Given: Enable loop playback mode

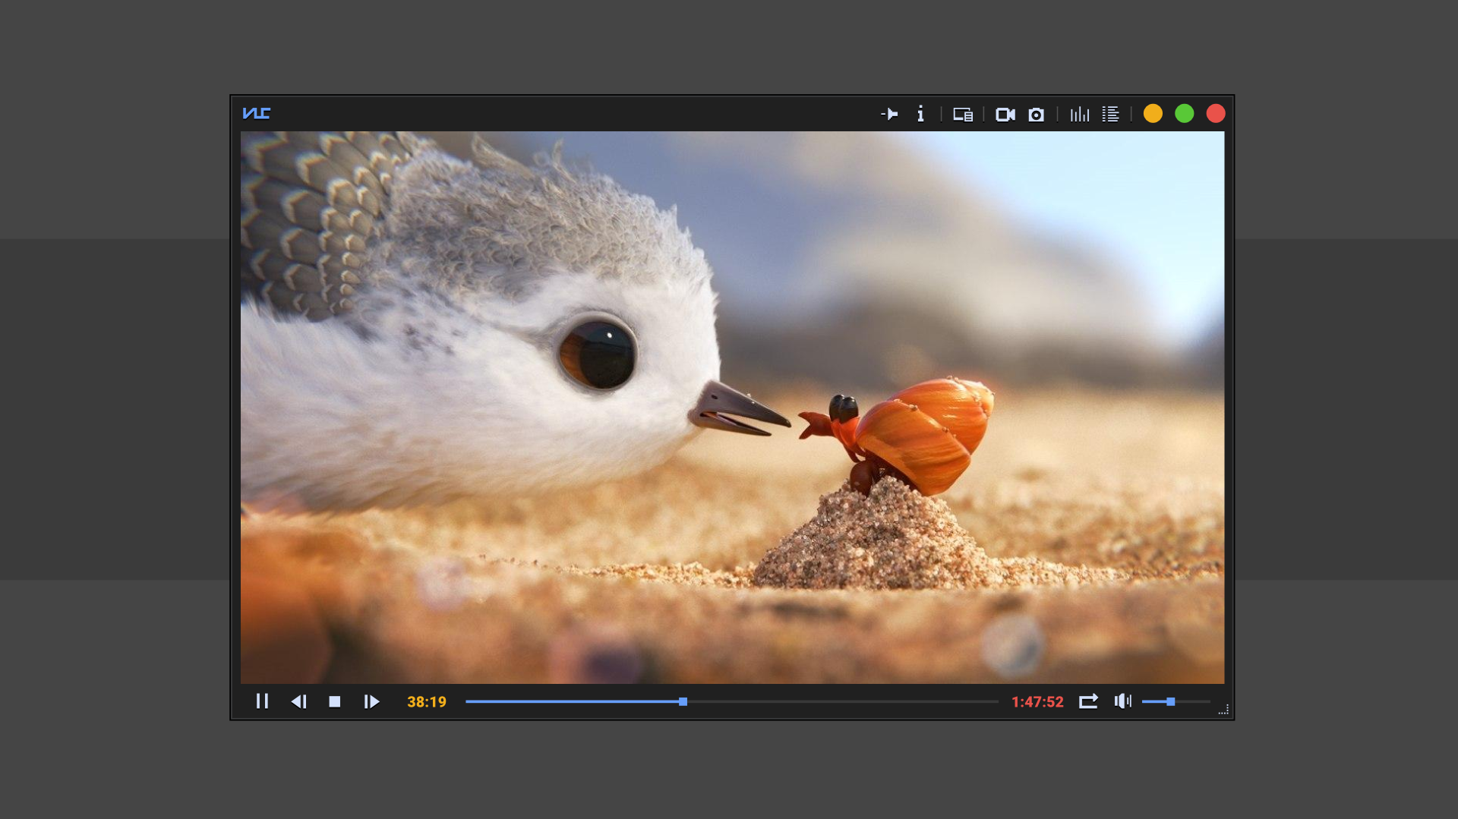Looking at the screenshot, I should click(1088, 701).
